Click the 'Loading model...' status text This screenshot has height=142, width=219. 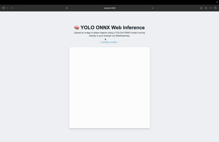point(109,42)
